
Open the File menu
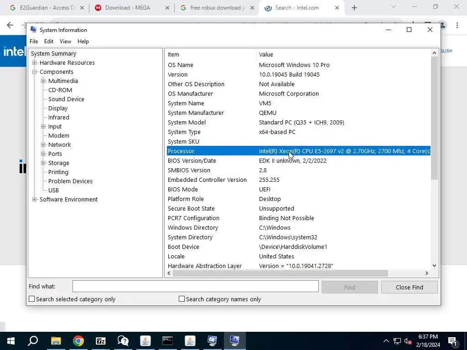point(34,41)
